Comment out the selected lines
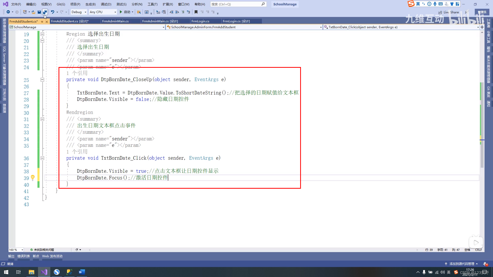This screenshot has width=493, height=277. pyautogui.click(x=183, y=12)
